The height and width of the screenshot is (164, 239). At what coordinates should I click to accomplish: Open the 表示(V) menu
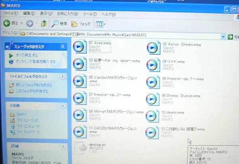[x=46, y=14]
